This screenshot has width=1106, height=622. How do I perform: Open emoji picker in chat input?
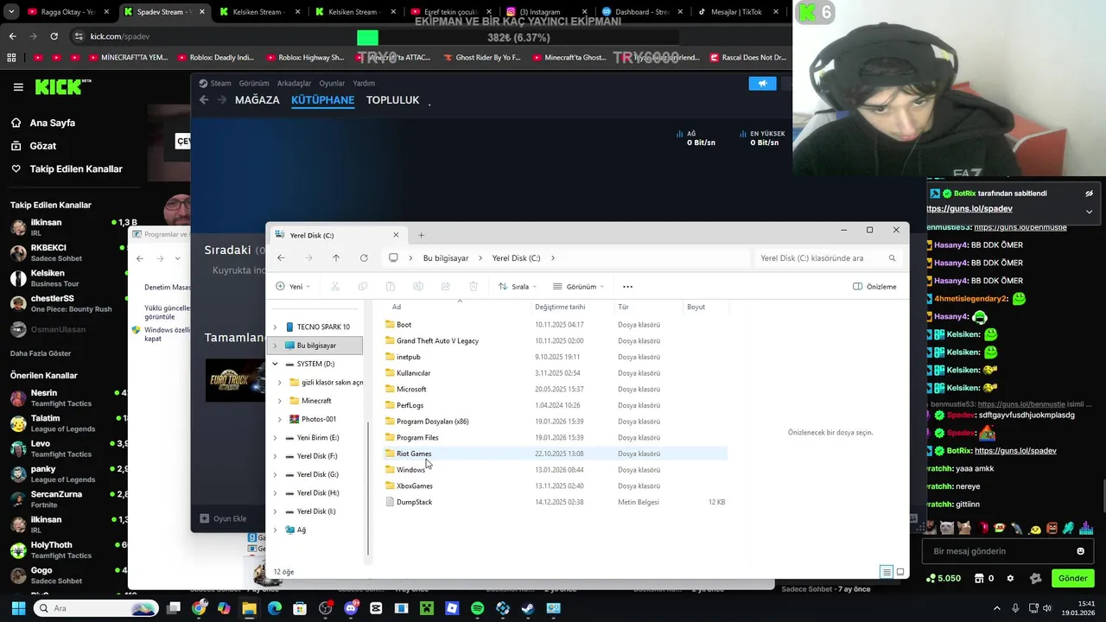1080,551
